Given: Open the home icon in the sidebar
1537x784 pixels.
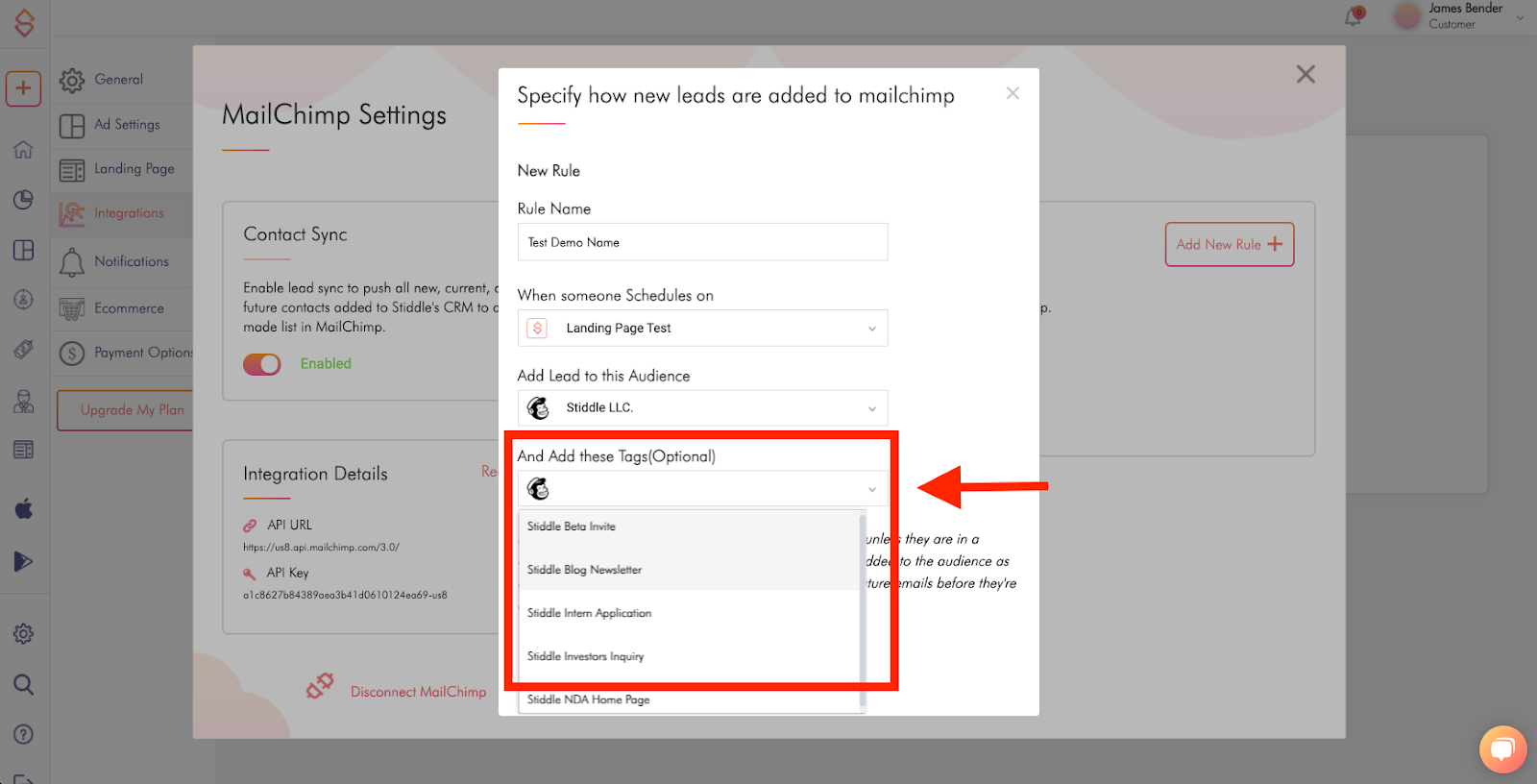Looking at the screenshot, I should coord(23,150).
